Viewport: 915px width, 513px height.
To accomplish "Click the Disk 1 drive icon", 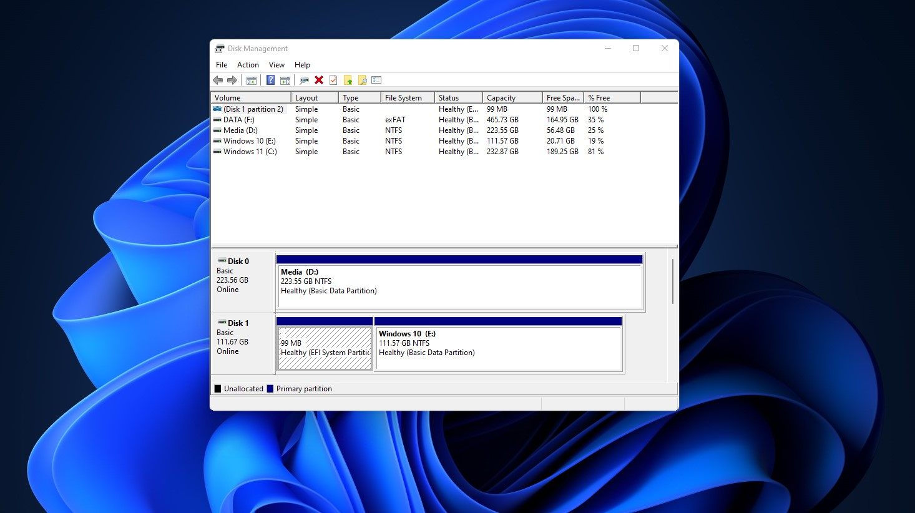I will [222, 322].
